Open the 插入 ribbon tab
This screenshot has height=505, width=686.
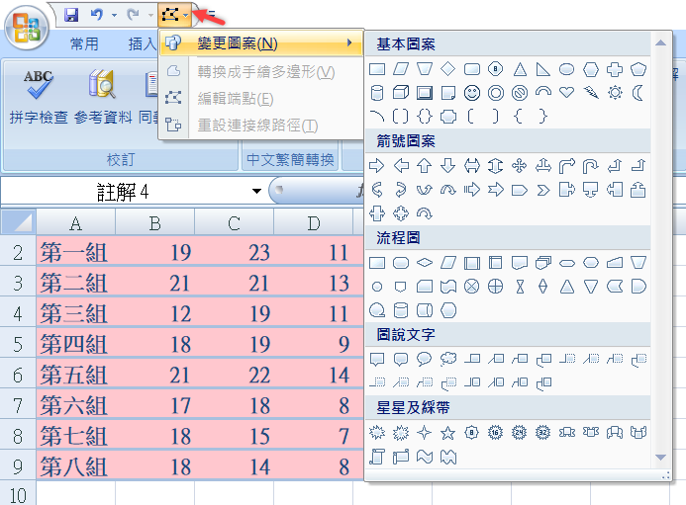pyautogui.click(x=143, y=43)
